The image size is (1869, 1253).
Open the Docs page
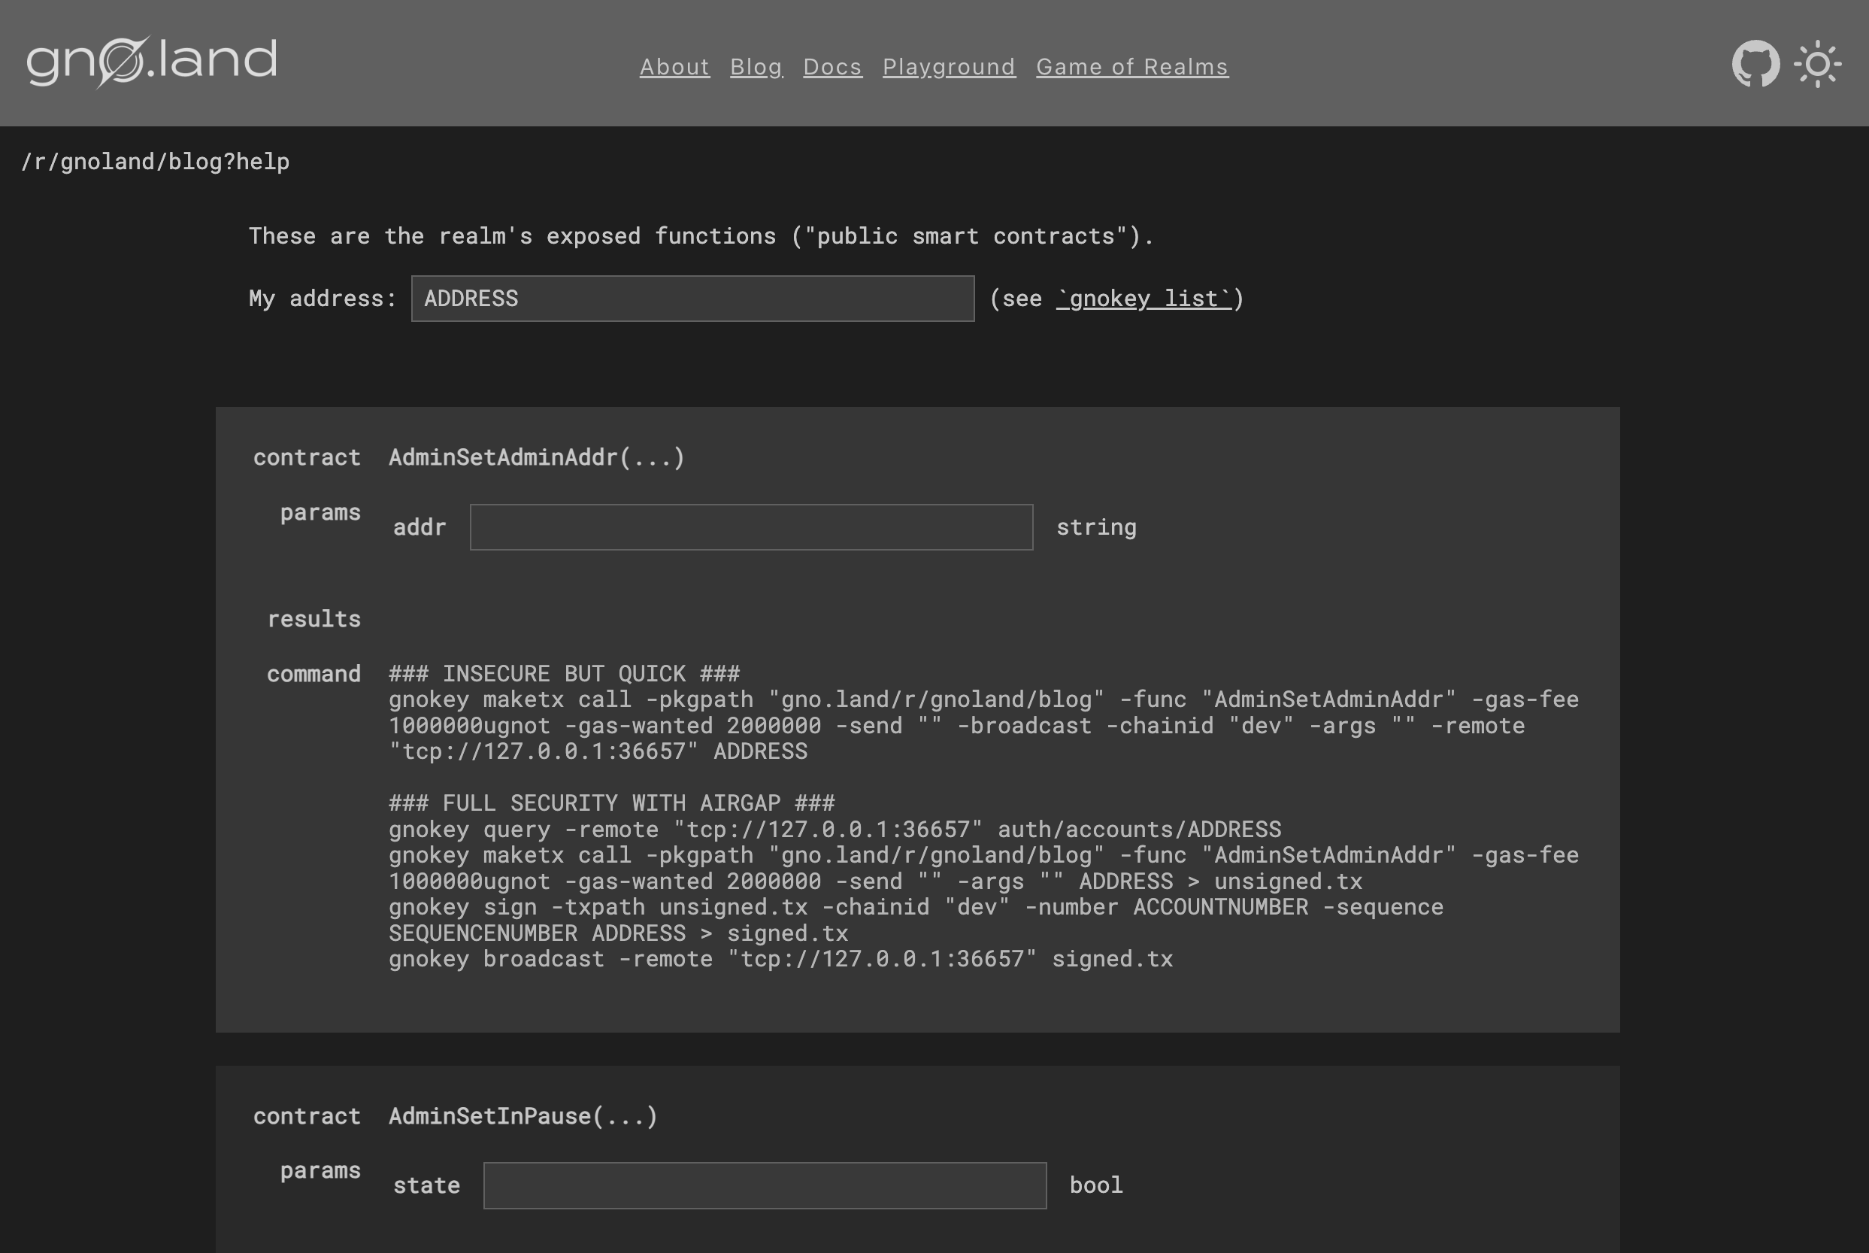click(x=832, y=66)
